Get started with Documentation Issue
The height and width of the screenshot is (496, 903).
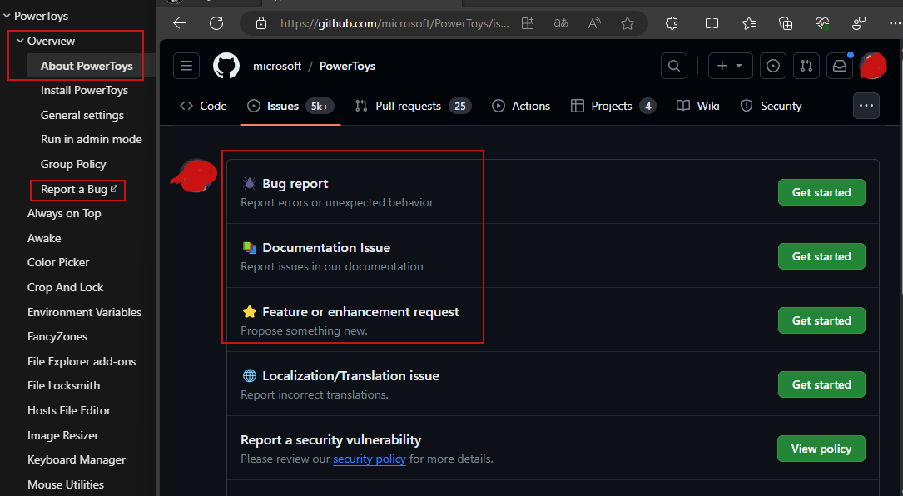point(821,256)
